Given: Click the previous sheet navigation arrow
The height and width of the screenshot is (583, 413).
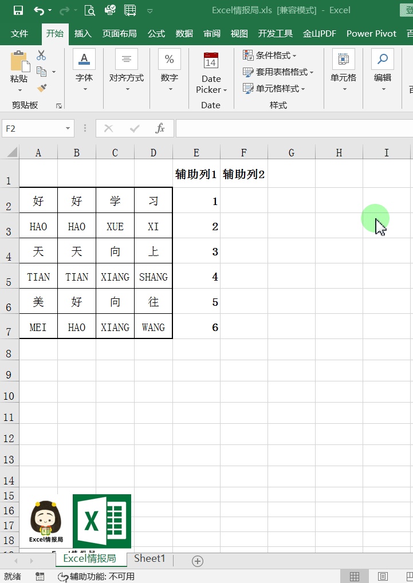Looking at the screenshot, I should [x=15, y=560].
